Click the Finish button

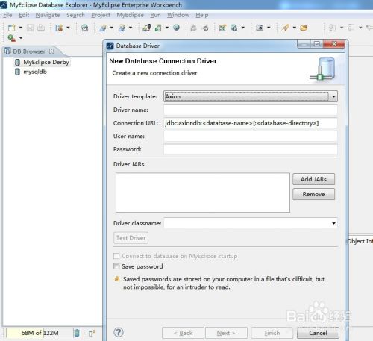[x=272, y=333]
